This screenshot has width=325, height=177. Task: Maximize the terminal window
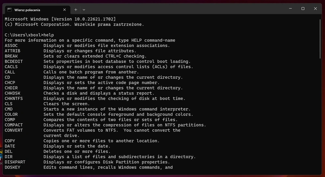point(303,9)
